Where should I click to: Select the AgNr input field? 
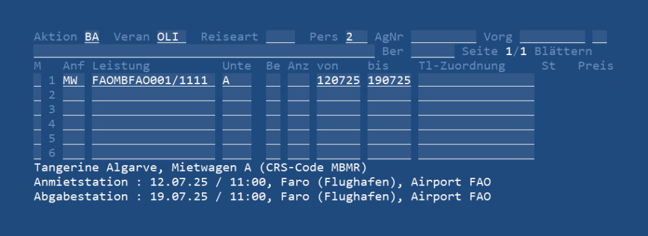click(x=444, y=37)
